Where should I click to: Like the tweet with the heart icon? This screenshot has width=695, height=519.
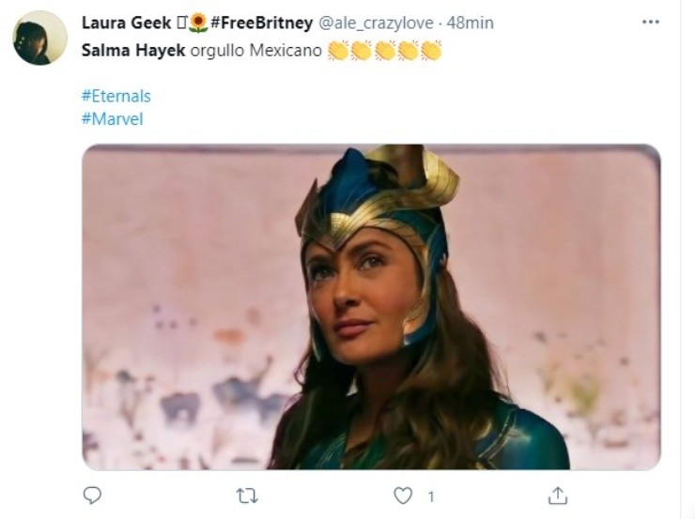403,495
